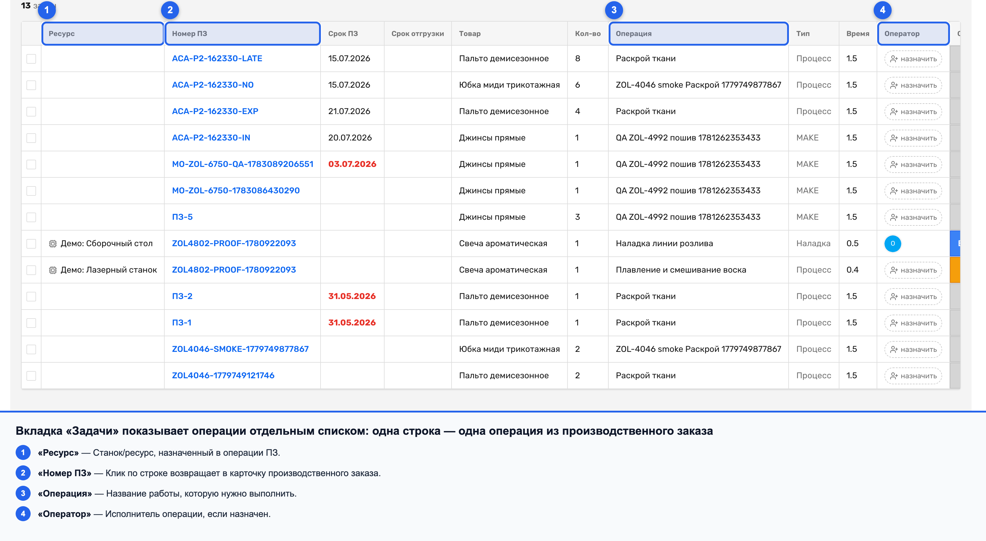Select the checkbox for ACA-P2-162330-EXP row
Image resolution: width=986 pixels, height=541 pixels.
pos(31,112)
